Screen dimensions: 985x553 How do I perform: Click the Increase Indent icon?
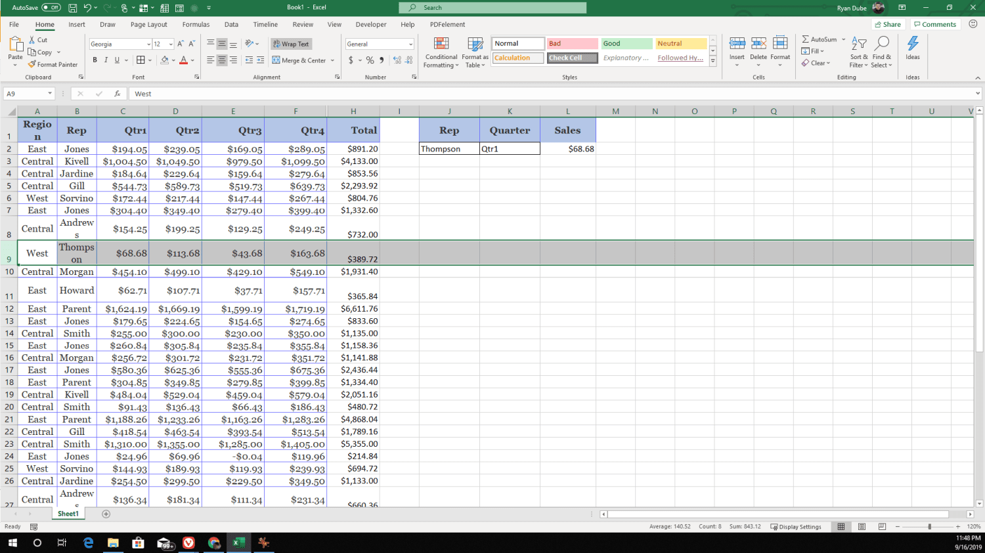click(260, 60)
